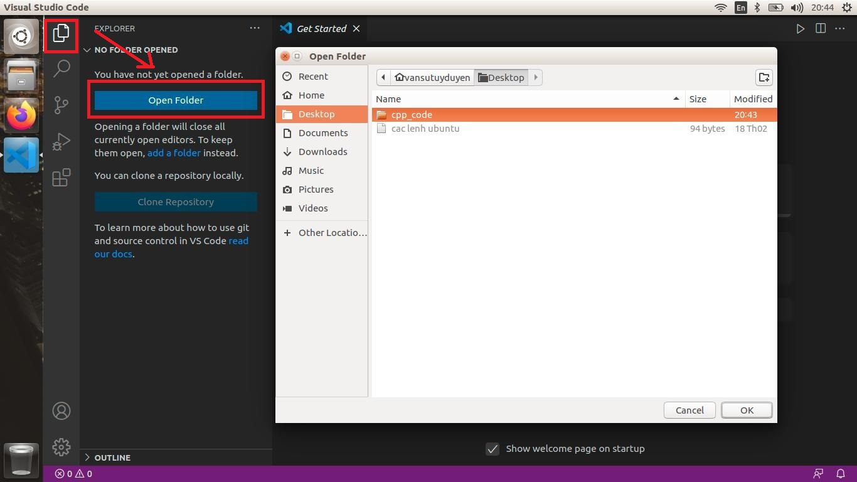Image resolution: width=857 pixels, height=482 pixels.
Task: Close the Get Started tab
Action: pos(356,28)
